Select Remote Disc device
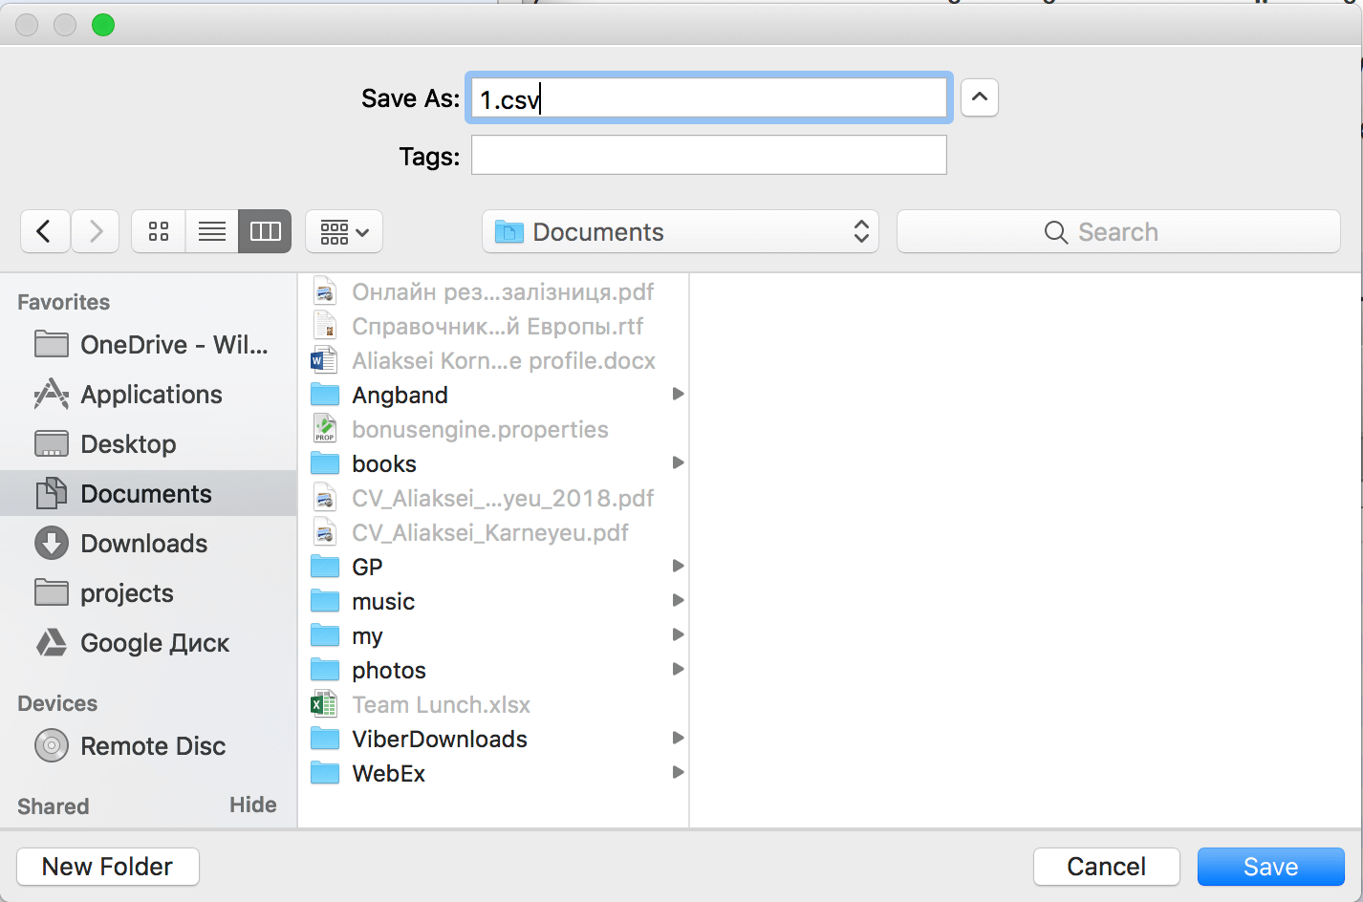Screen dimensions: 1363x902 point(153,746)
